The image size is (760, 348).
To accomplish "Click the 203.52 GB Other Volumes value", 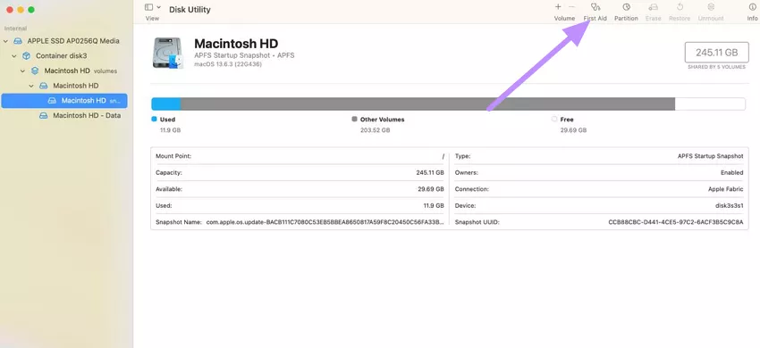I will [376, 130].
